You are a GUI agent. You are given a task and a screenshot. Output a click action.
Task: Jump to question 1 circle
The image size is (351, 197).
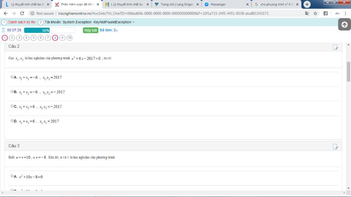pos(5,38)
